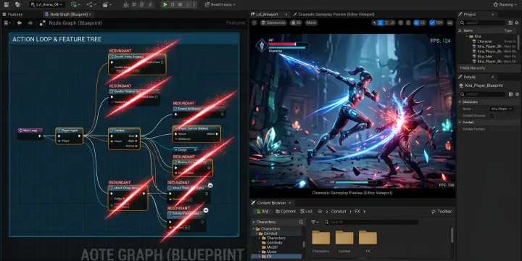522x261 pixels.
Task: Open the platforms dropdown right of playback controls
Action: click(220, 4)
